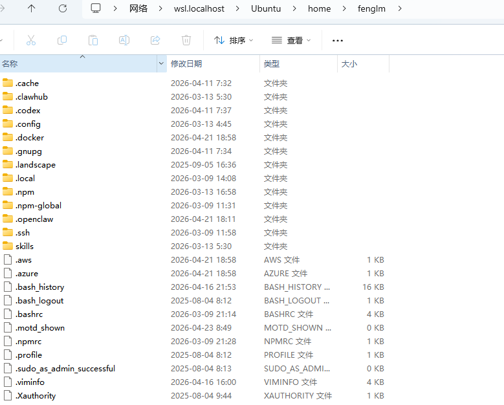
Task: Select the .npm folder name
Action: click(25, 192)
